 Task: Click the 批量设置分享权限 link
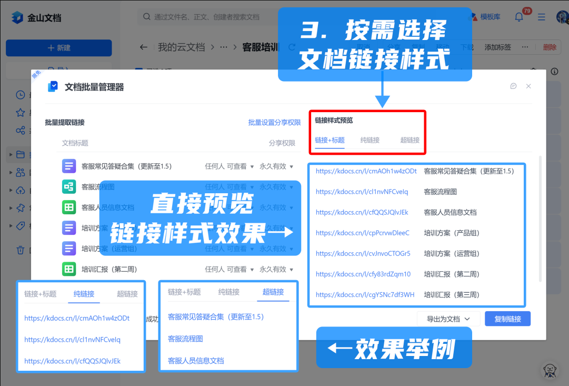[274, 122]
